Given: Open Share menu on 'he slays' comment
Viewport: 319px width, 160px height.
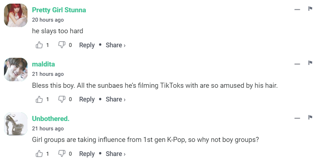Looking at the screenshot, I should point(115,45).
